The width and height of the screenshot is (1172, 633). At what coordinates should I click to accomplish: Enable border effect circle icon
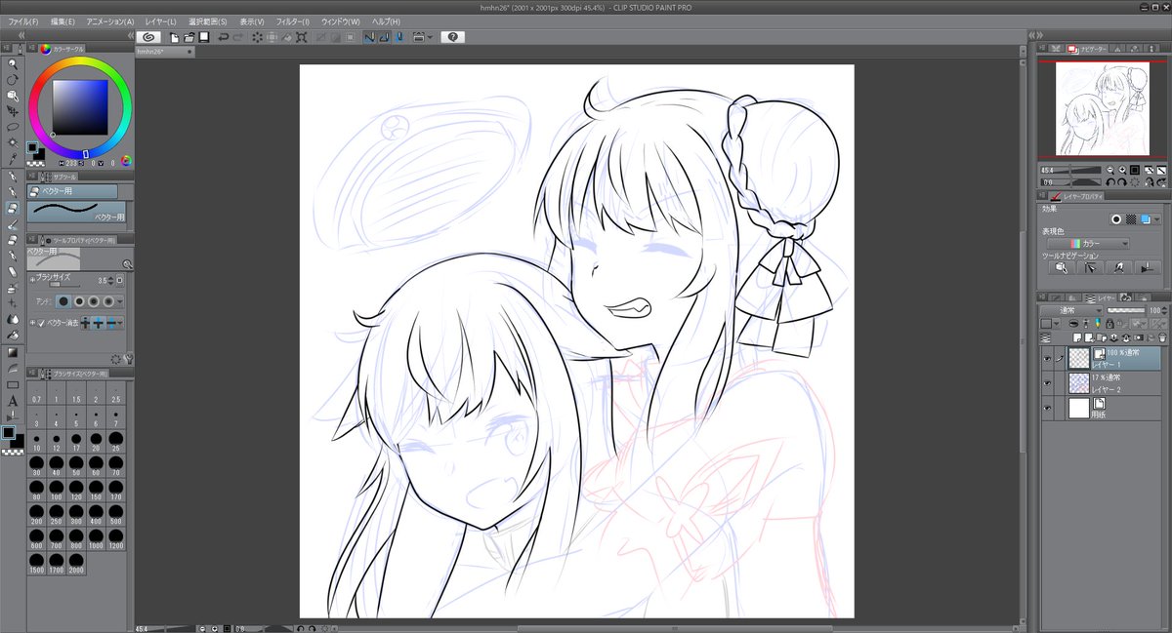[1115, 219]
